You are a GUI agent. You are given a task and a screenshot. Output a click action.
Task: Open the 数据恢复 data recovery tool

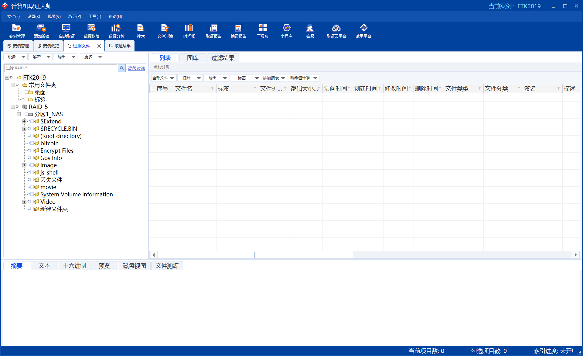click(x=91, y=31)
